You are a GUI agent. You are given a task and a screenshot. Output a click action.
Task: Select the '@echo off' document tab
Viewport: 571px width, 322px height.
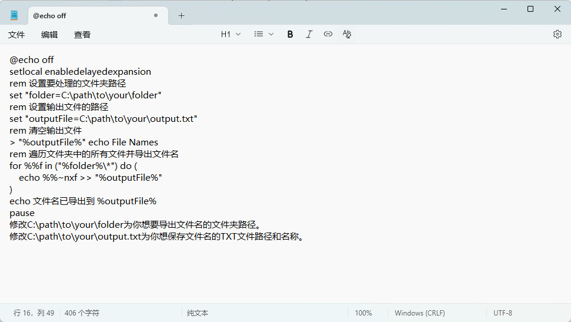click(x=98, y=16)
